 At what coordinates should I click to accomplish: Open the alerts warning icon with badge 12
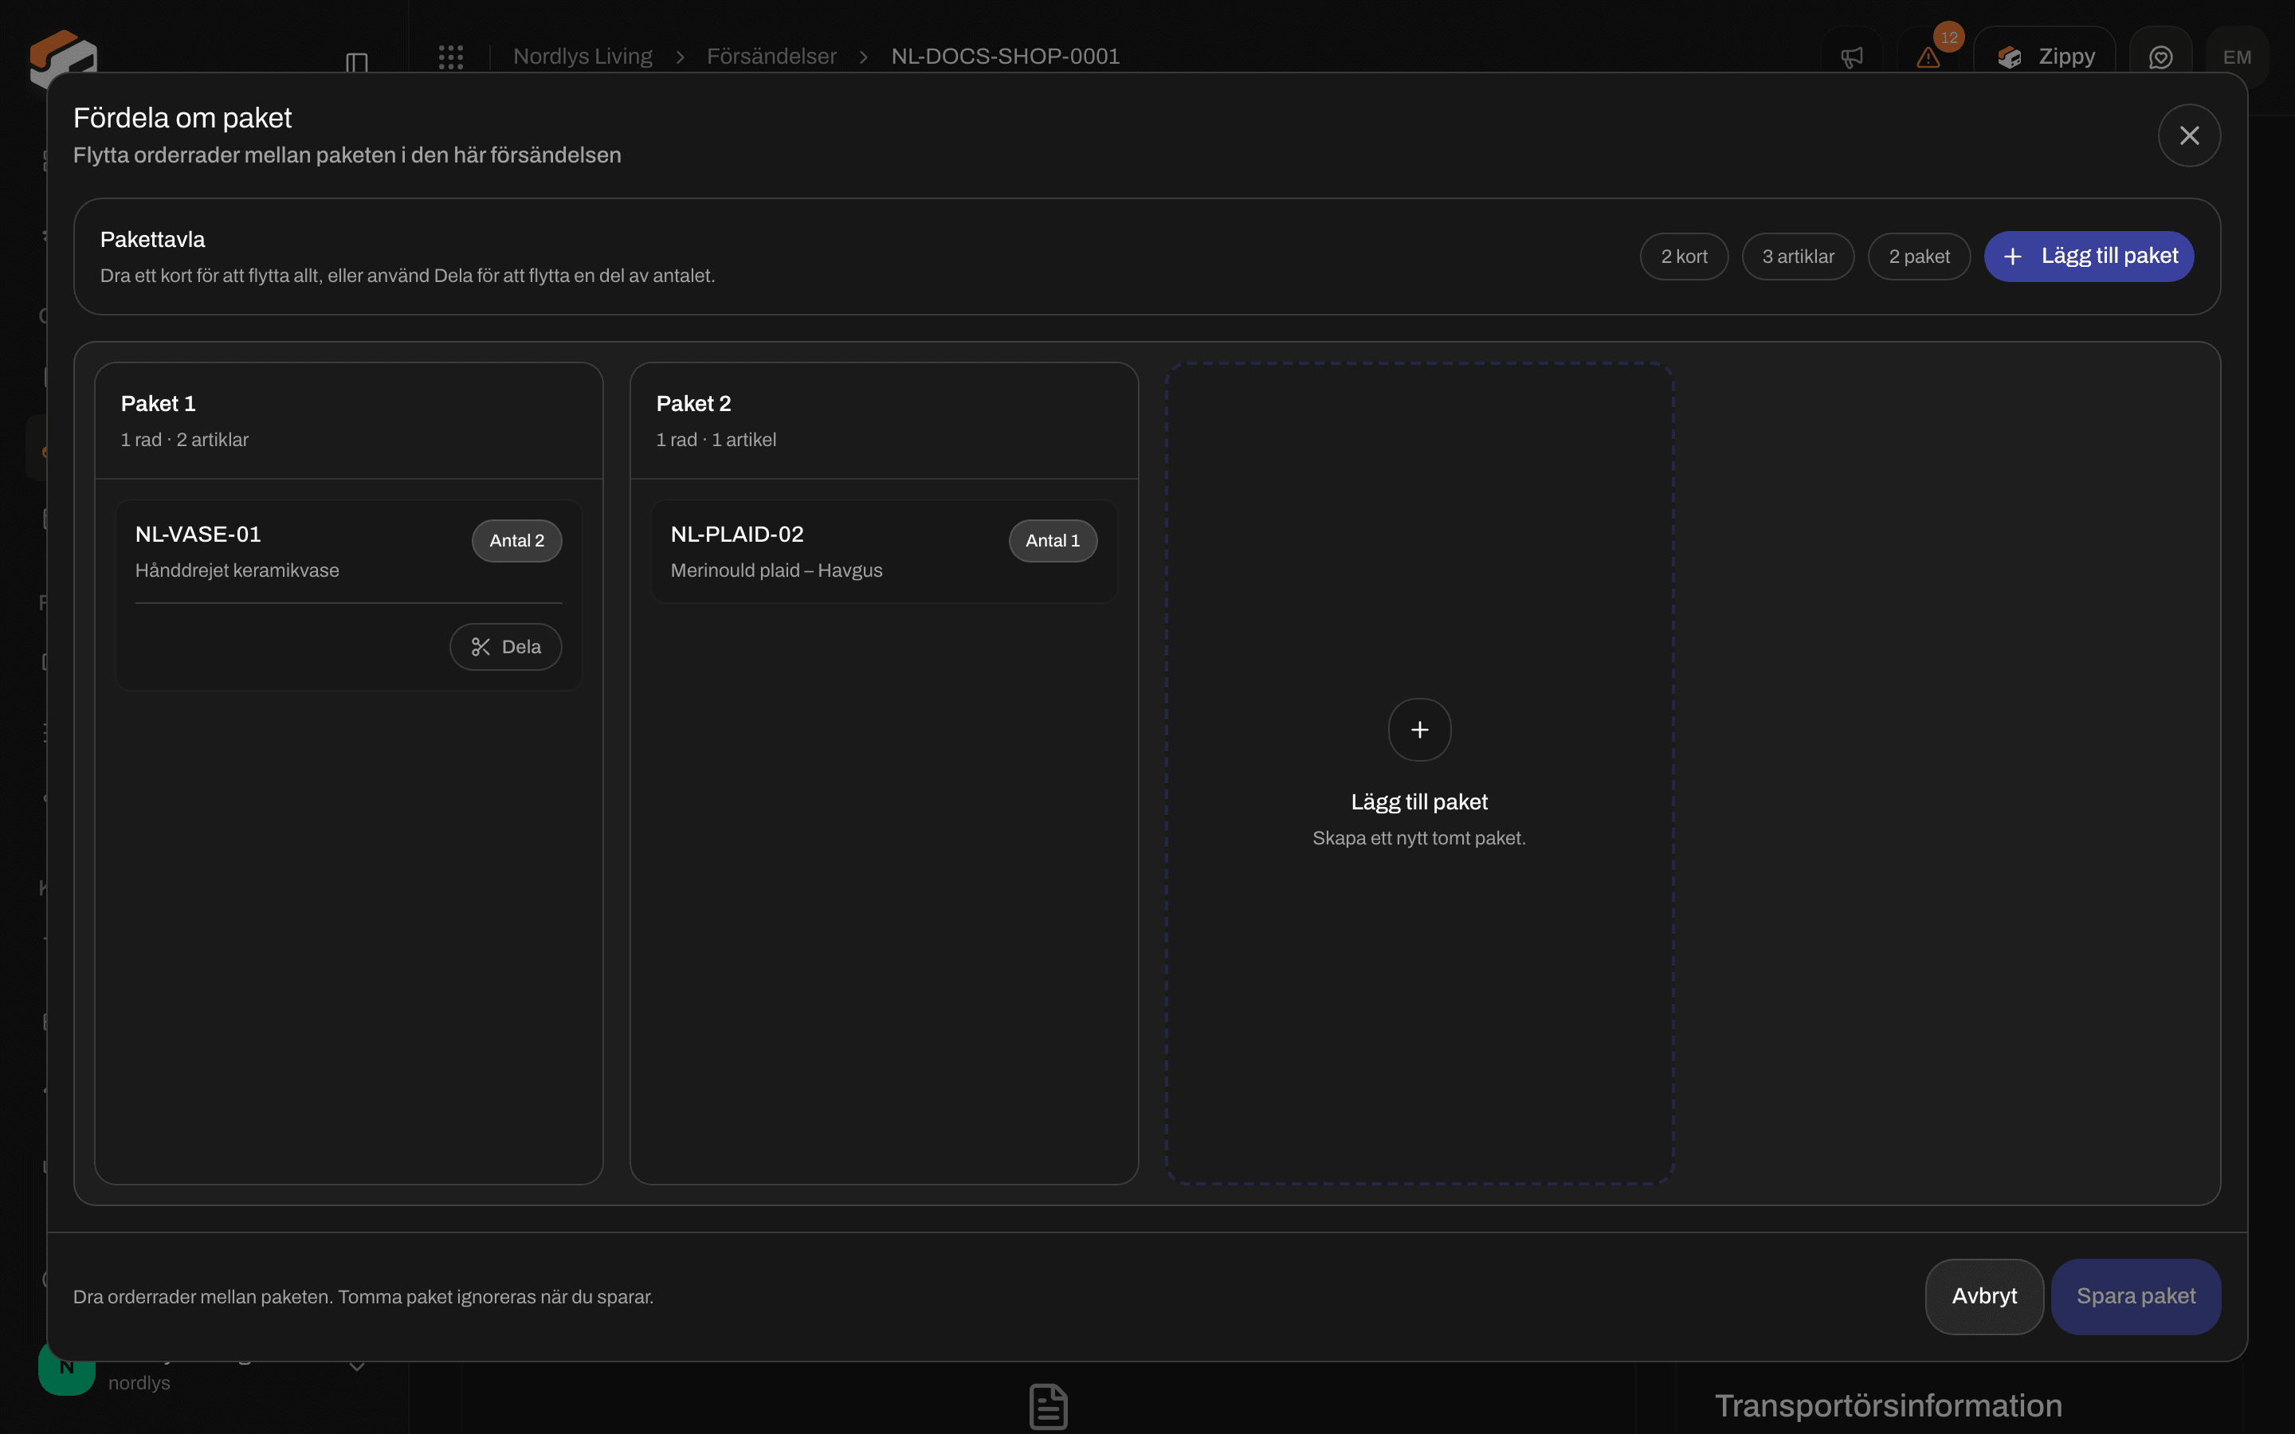click(1928, 57)
